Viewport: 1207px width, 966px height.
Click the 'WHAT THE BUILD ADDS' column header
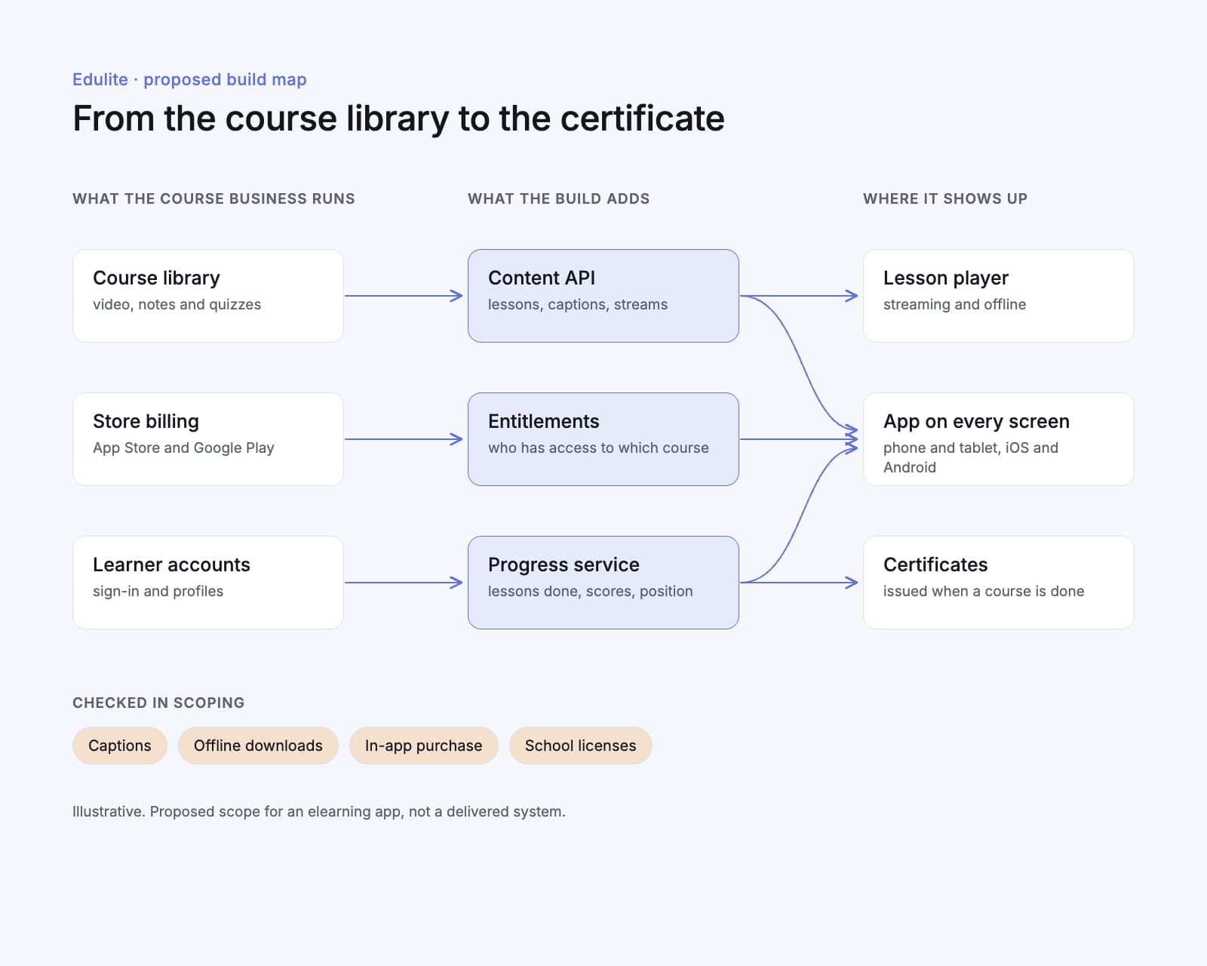(x=558, y=198)
